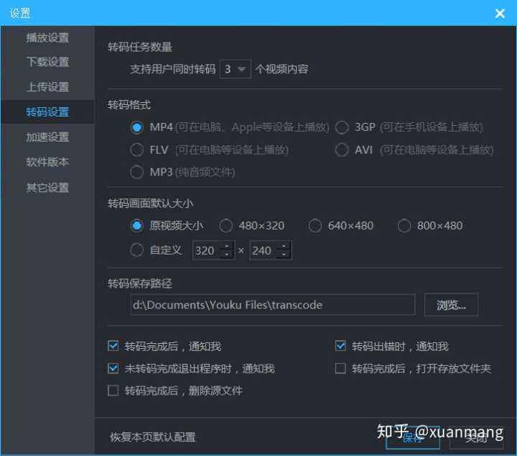The width and height of the screenshot is (517, 456).
Task: Select 640×480 video size option
Action: coord(315,225)
